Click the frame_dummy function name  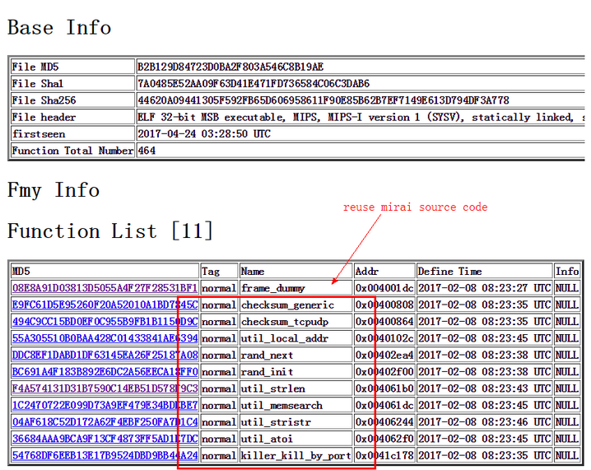coord(273,288)
